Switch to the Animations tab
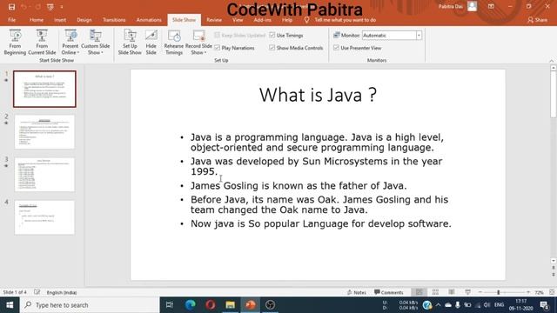 click(x=149, y=20)
